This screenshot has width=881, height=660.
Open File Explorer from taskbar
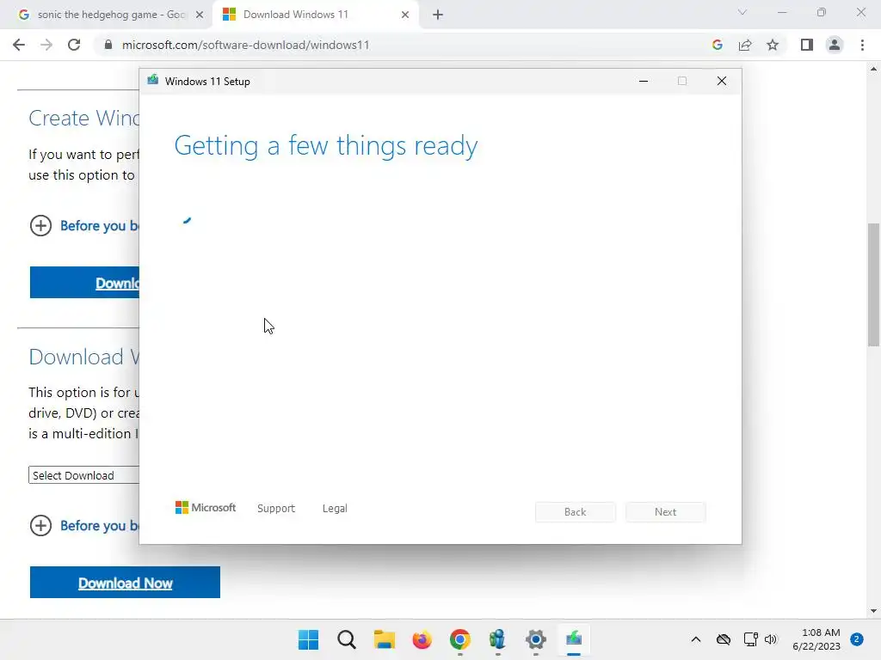(x=385, y=639)
